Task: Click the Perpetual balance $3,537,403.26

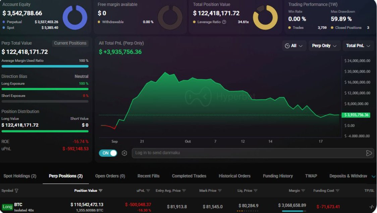Action: (x=46, y=22)
